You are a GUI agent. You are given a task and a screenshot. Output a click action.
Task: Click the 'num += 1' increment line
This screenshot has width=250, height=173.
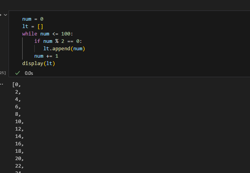46,56
